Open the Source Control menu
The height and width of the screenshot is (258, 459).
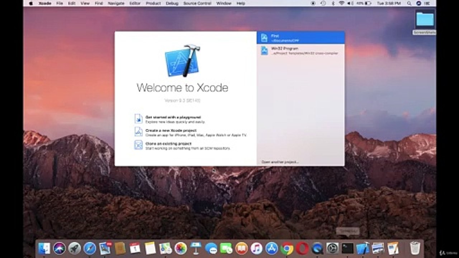click(x=197, y=3)
